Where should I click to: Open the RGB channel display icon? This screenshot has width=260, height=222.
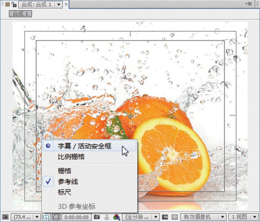(117, 217)
